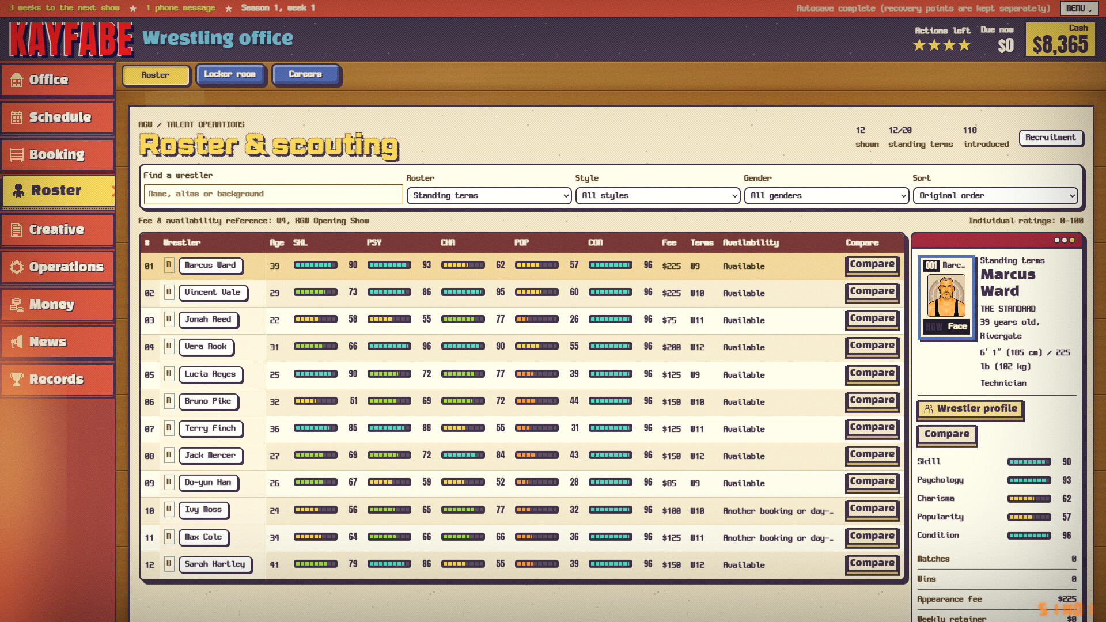Open the Sort order dropdown
This screenshot has width=1106, height=622.
pos(995,196)
